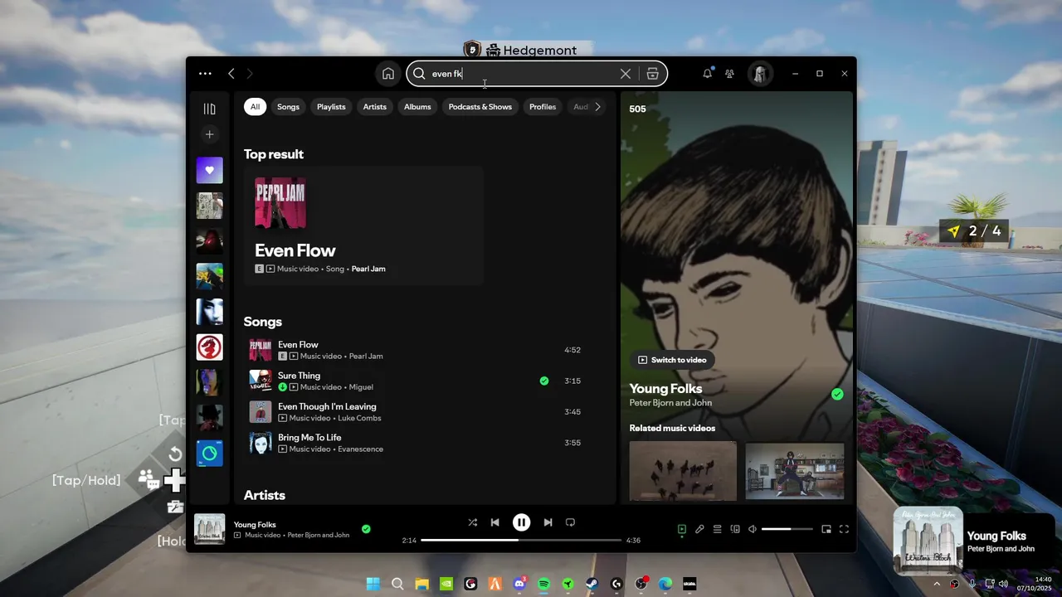The height and width of the screenshot is (597, 1062).
Task: Click Switch to video button
Action: click(x=672, y=360)
